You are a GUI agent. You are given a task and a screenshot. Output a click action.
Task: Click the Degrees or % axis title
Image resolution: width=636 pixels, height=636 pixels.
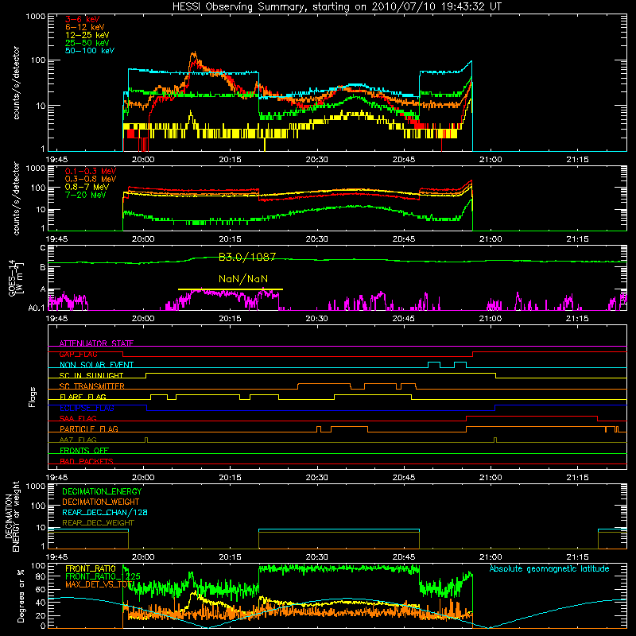tap(21, 595)
